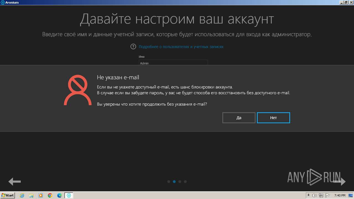This screenshot has width=354, height=199.
Task: Minimize the Aronium window
Action: 342,2
